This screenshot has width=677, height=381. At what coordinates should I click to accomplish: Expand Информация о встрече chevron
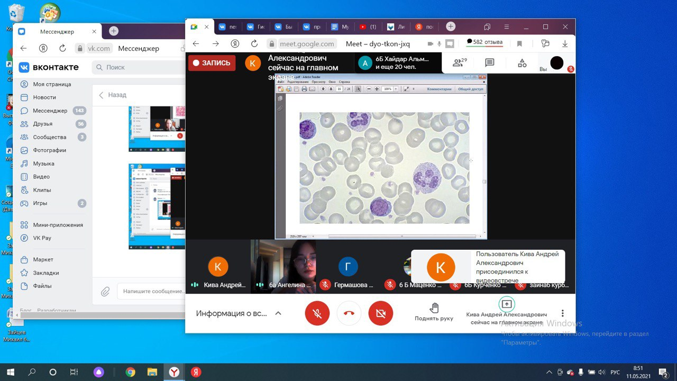click(278, 313)
